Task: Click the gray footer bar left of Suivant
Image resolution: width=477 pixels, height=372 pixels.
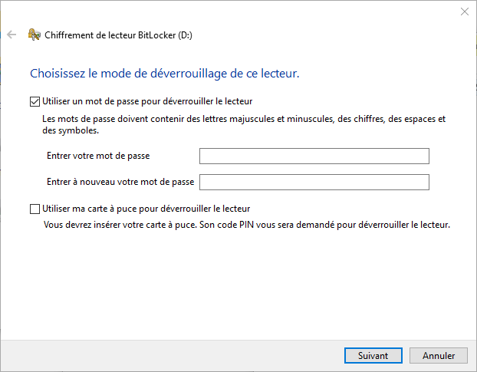Action: pos(170,355)
